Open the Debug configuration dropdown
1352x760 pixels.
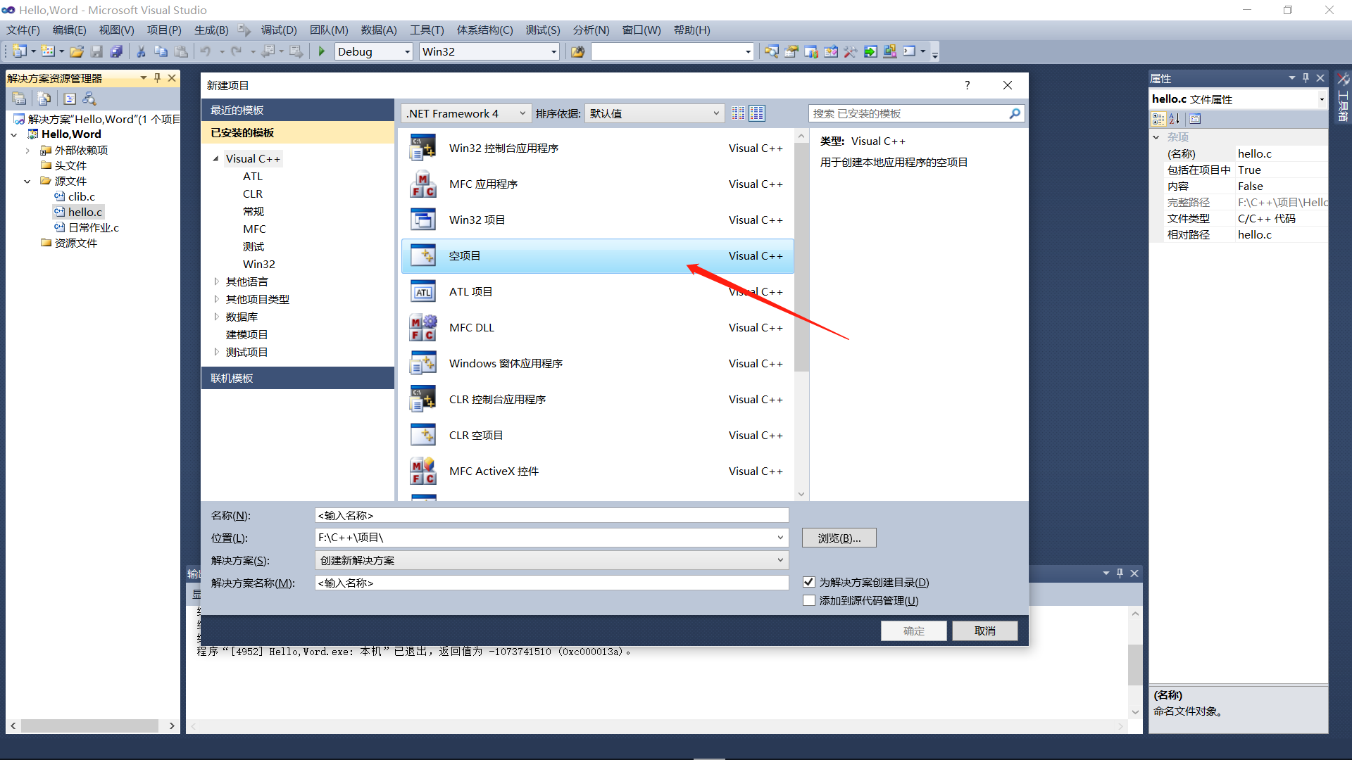click(x=373, y=51)
